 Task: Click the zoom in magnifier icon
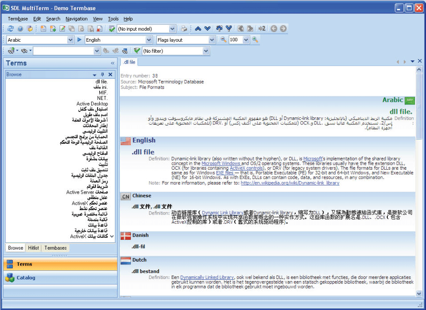(255, 40)
